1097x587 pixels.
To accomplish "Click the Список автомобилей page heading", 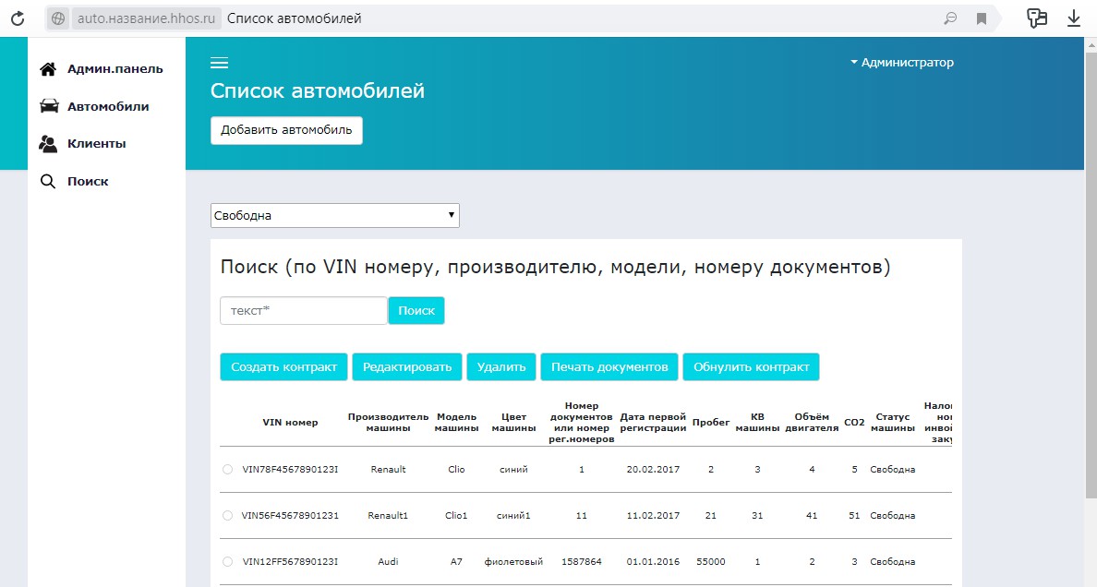I will pyautogui.click(x=318, y=91).
